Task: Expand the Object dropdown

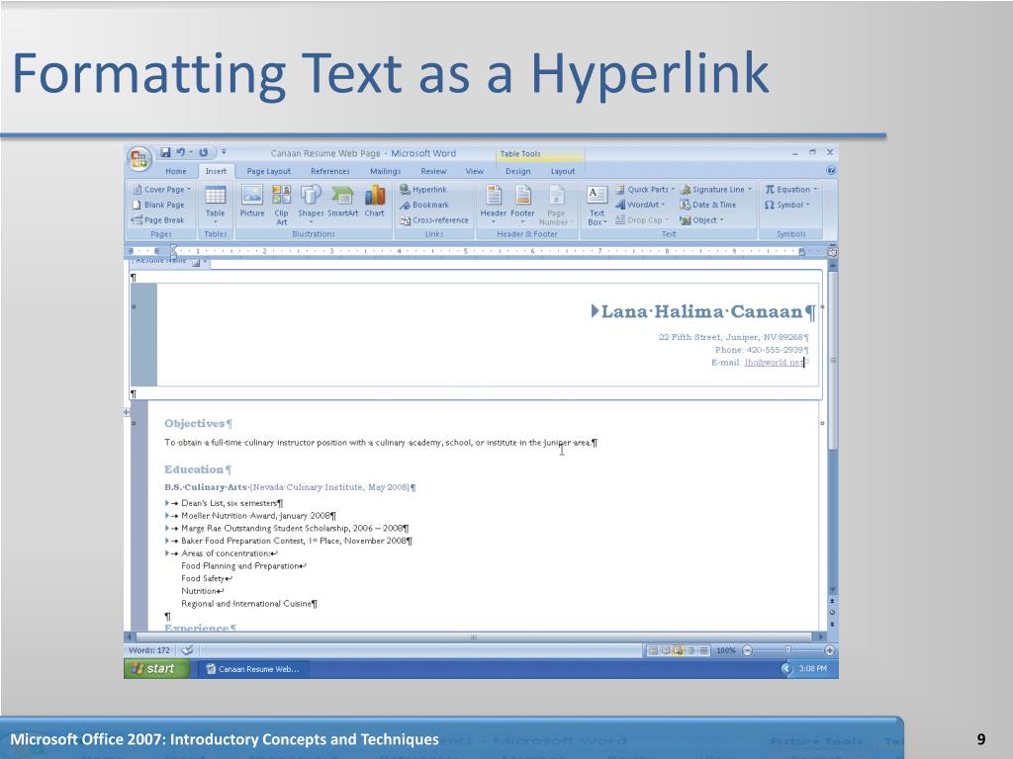Action: [701, 220]
